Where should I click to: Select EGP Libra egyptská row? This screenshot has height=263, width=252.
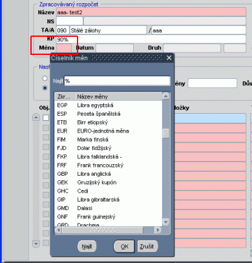coord(109,105)
